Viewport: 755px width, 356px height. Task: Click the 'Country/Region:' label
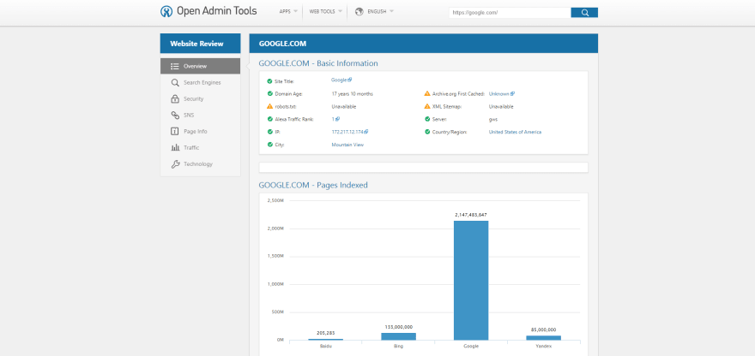click(x=450, y=132)
